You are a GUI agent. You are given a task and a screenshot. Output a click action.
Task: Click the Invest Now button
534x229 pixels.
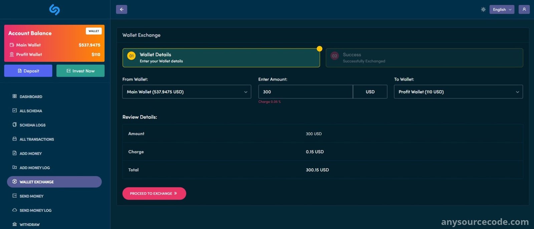(x=80, y=71)
